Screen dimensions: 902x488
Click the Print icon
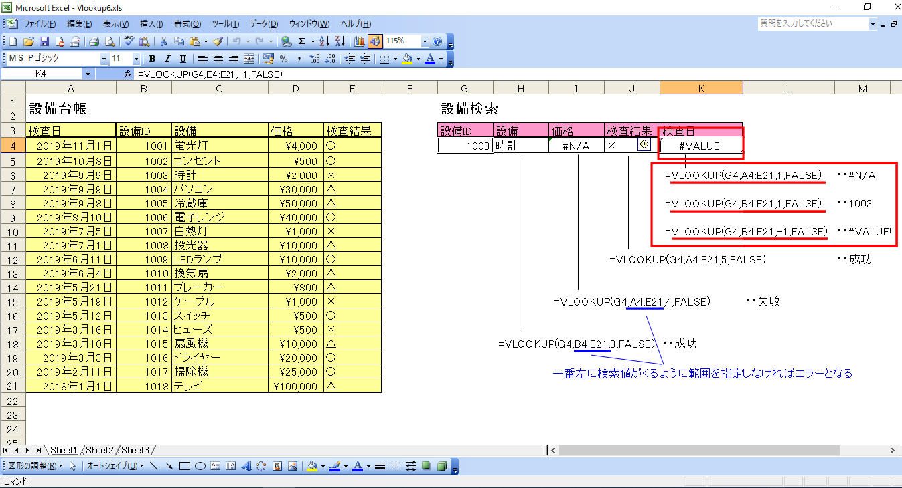pyautogui.click(x=94, y=41)
